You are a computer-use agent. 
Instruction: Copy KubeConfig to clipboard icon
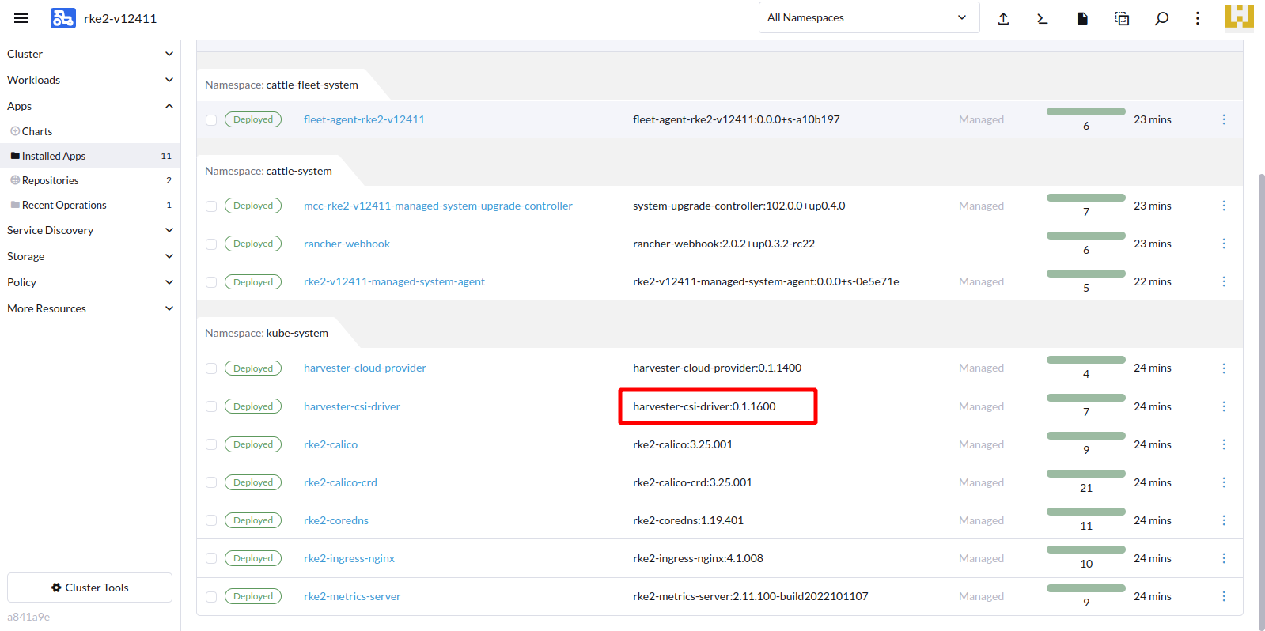[1122, 18]
